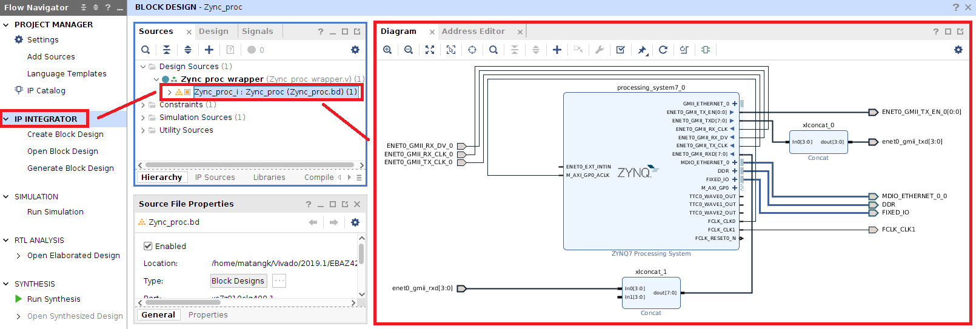Click the Type browse ellipsis button
Screen dimensions: 976x329
279,281
